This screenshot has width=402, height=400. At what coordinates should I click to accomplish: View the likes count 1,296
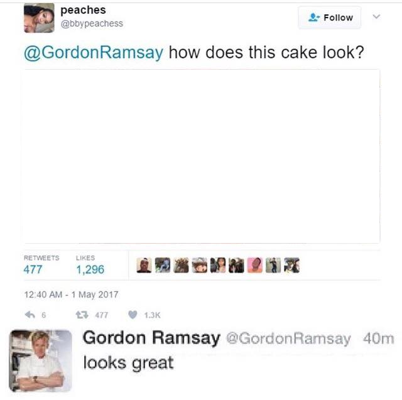pos(90,269)
